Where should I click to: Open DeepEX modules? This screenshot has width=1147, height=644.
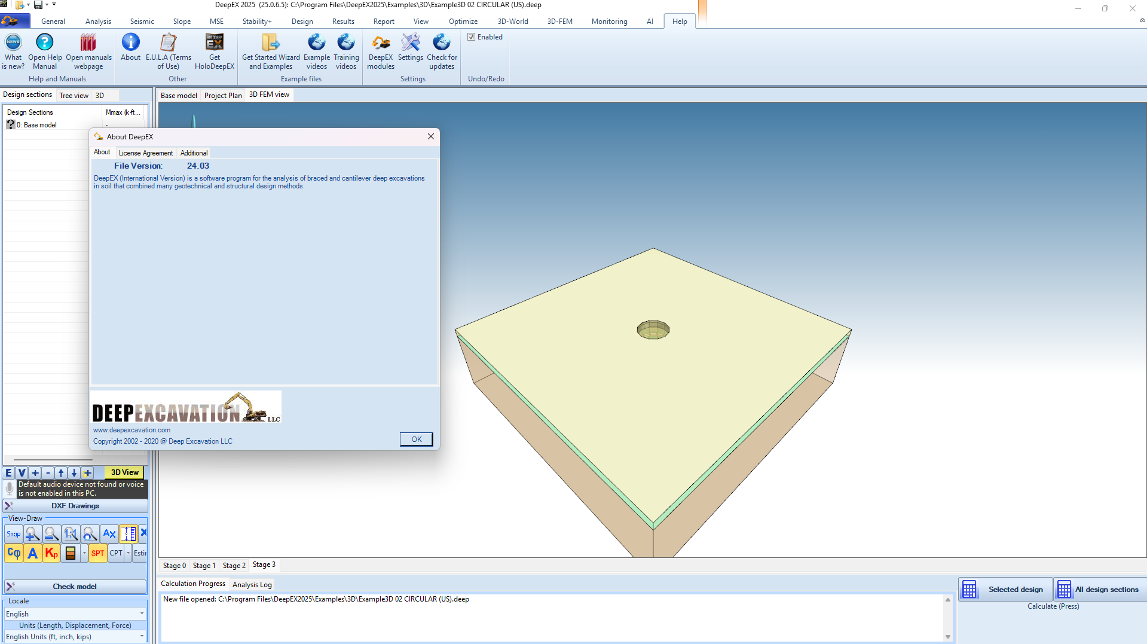tap(381, 51)
